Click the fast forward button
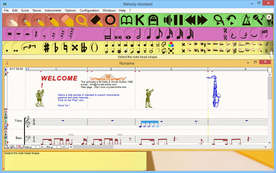The image size is (276, 173). [202, 20]
